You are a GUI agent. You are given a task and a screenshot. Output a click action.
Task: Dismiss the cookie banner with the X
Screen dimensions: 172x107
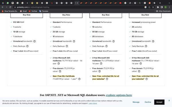pos(169,100)
